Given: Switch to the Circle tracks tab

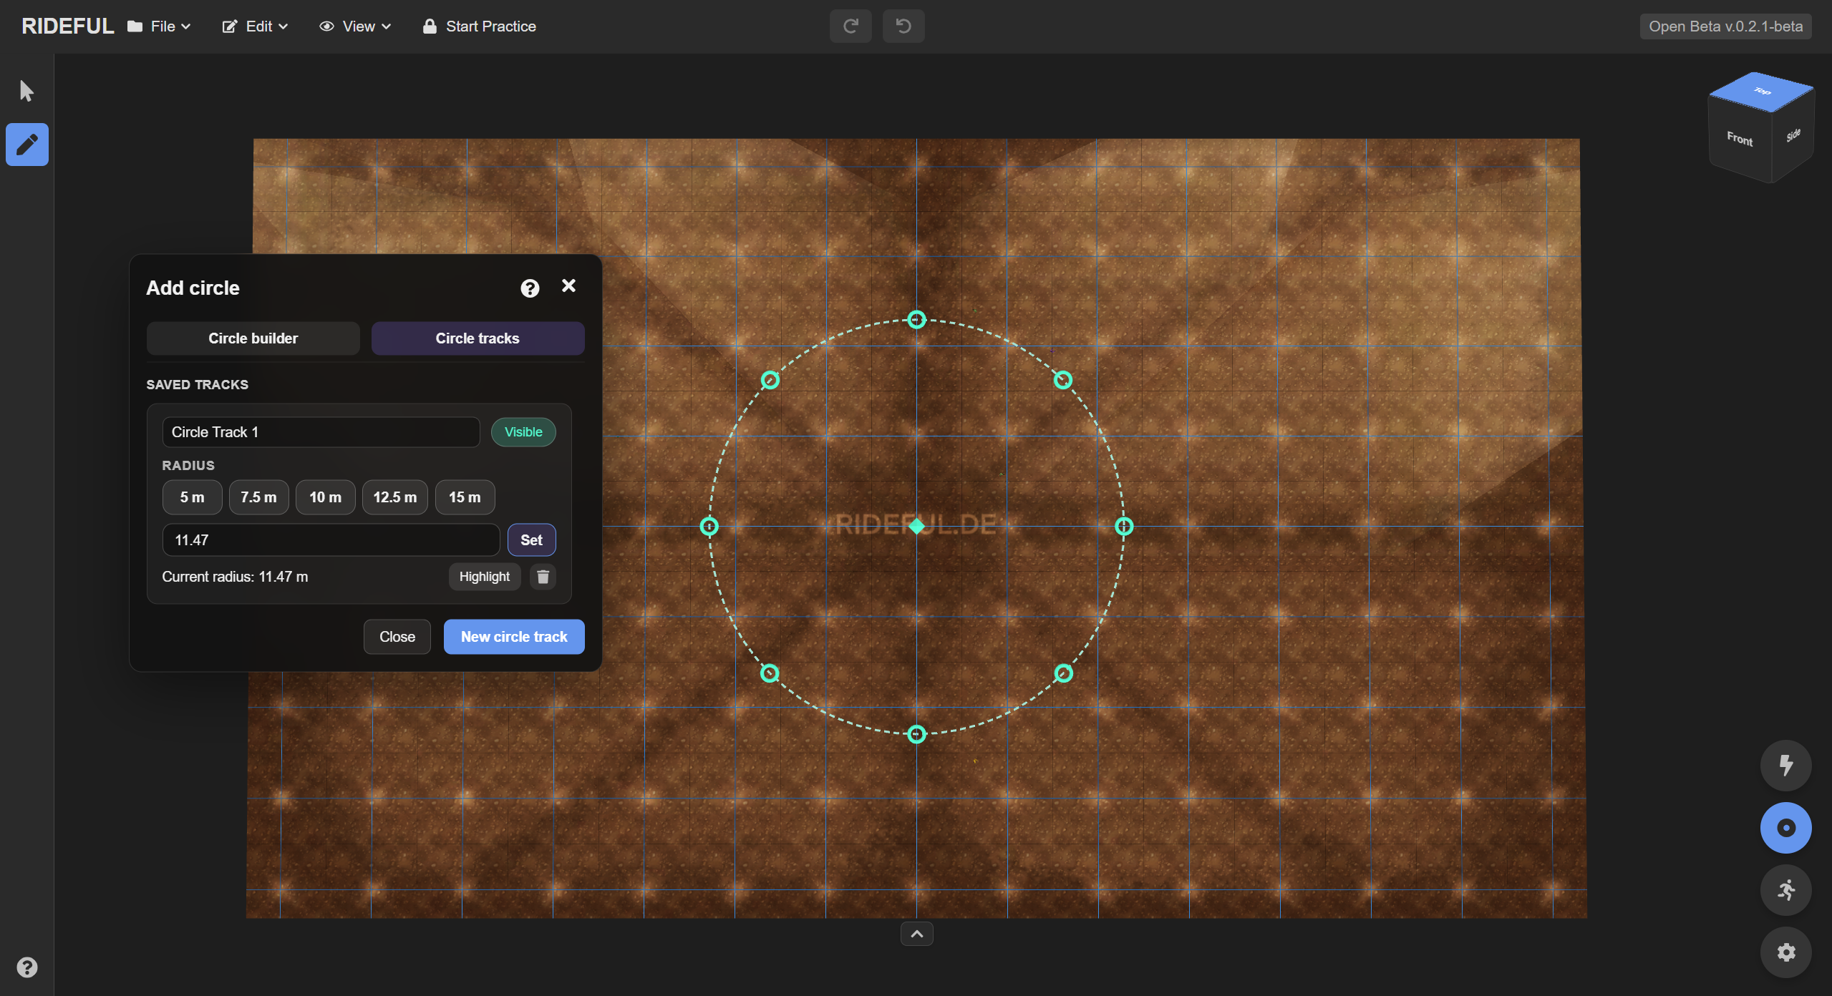Looking at the screenshot, I should (477, 338).
